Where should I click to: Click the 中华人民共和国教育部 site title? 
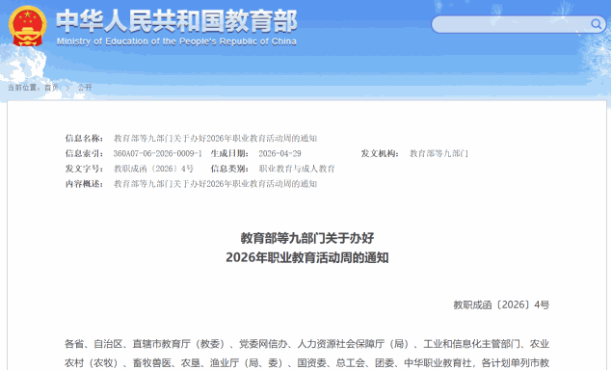pyautogui.click(x=177, y=20)
